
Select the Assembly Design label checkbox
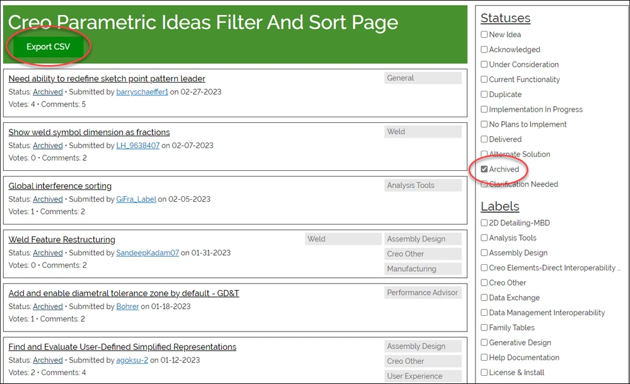[484, 253]
